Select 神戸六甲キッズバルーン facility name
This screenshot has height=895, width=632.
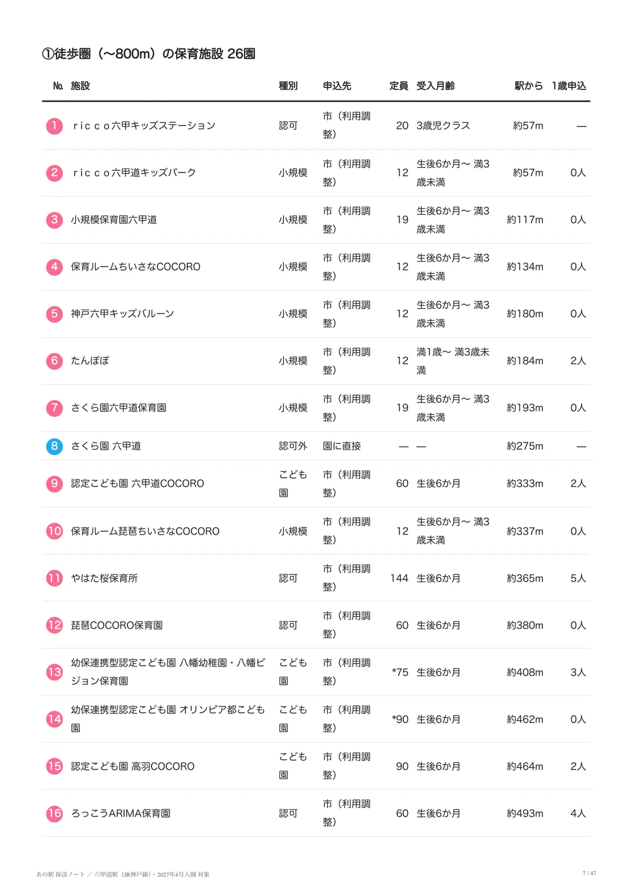click(122, 314)
